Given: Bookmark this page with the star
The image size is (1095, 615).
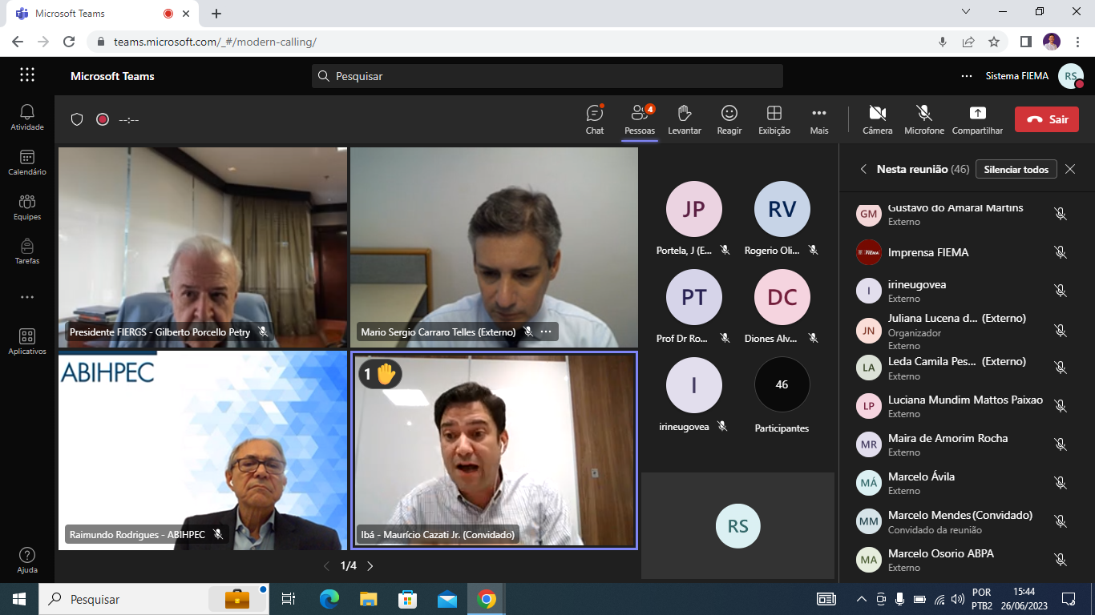Looking at the screenshot, I should pyautogui.click(x=994, y=42).
